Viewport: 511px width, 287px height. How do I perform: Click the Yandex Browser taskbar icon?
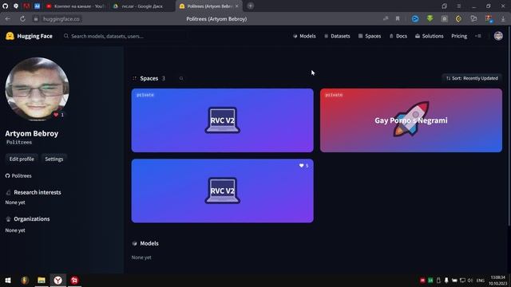click(57, 280)
